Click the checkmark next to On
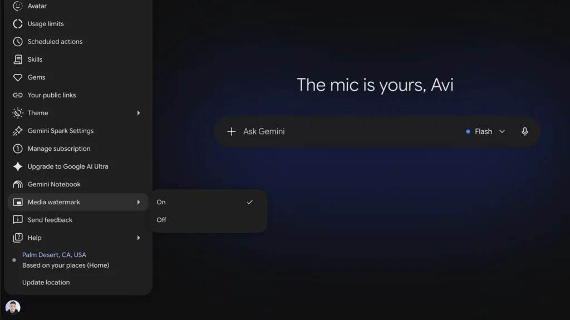Image resolution: width=570 pixels, height=320 pixels. [250, 202]
